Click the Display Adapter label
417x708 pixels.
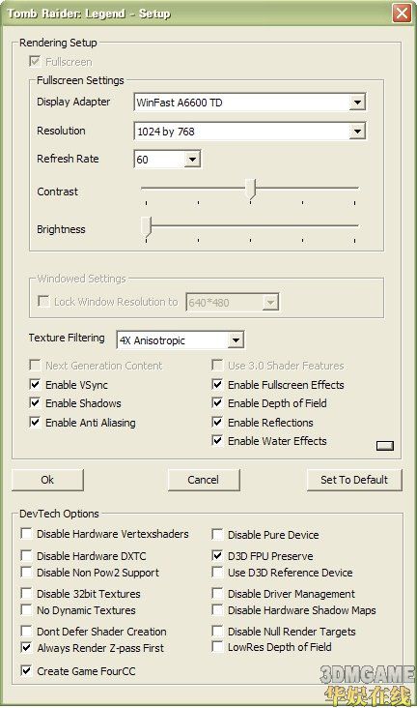tap(73, 102)
